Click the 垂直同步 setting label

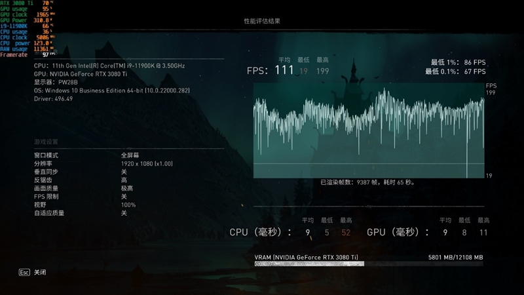pos(46,172)
